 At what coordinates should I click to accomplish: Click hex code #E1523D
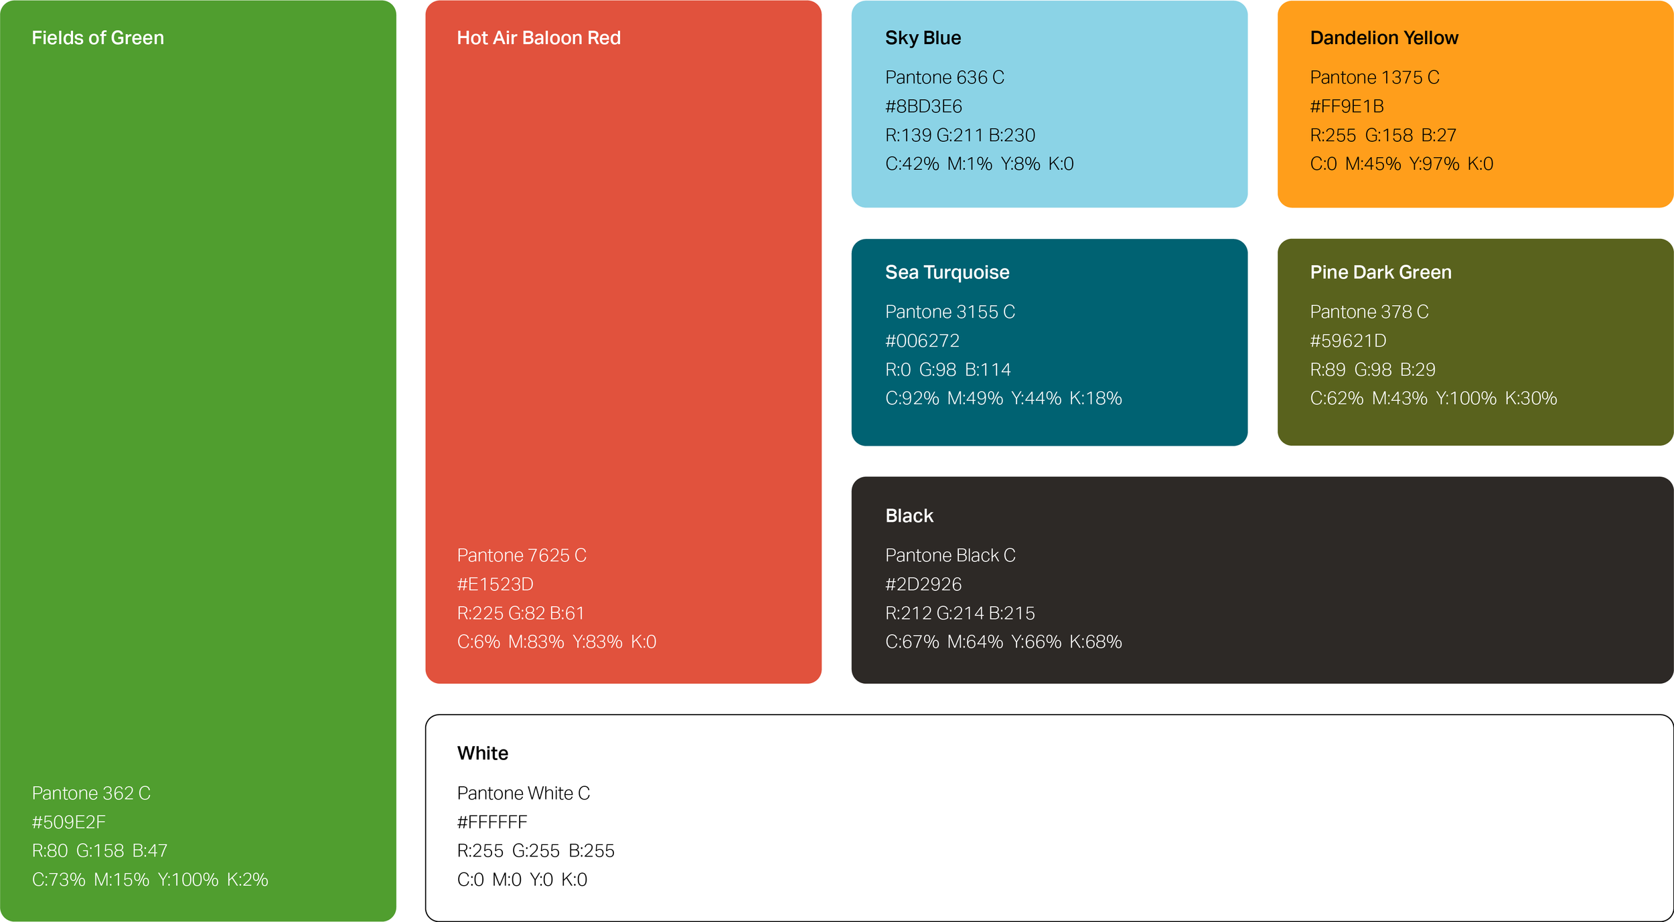coord(495,584)
